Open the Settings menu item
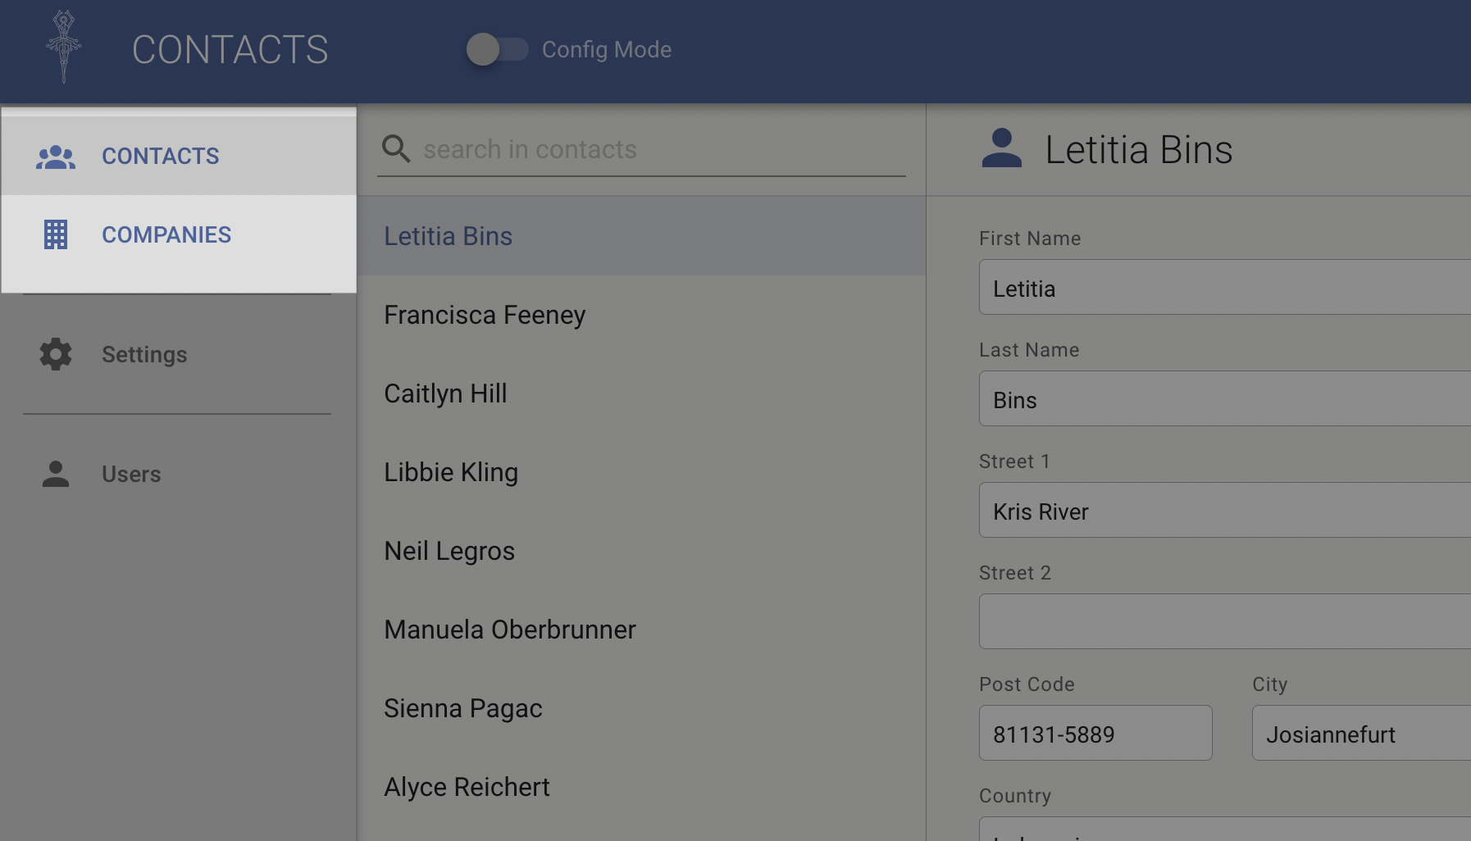This screenshot has width=1471, height=841. coord(144,355)
